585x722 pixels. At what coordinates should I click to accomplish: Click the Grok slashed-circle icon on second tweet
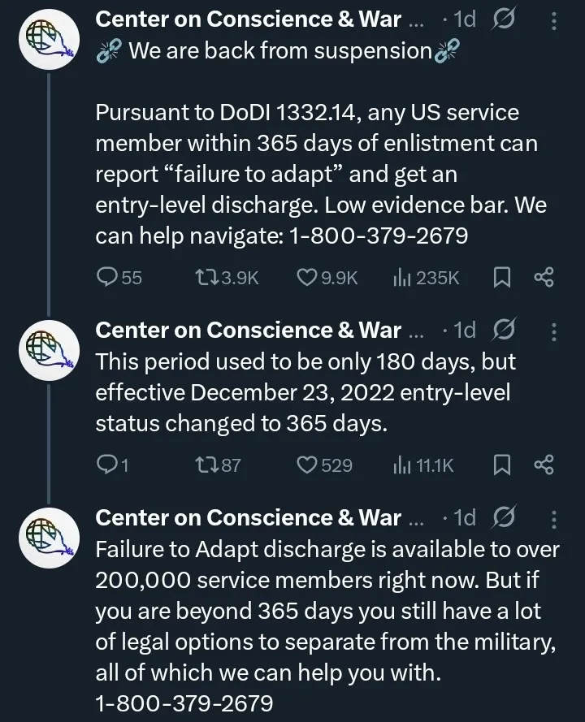coord(504,331)
